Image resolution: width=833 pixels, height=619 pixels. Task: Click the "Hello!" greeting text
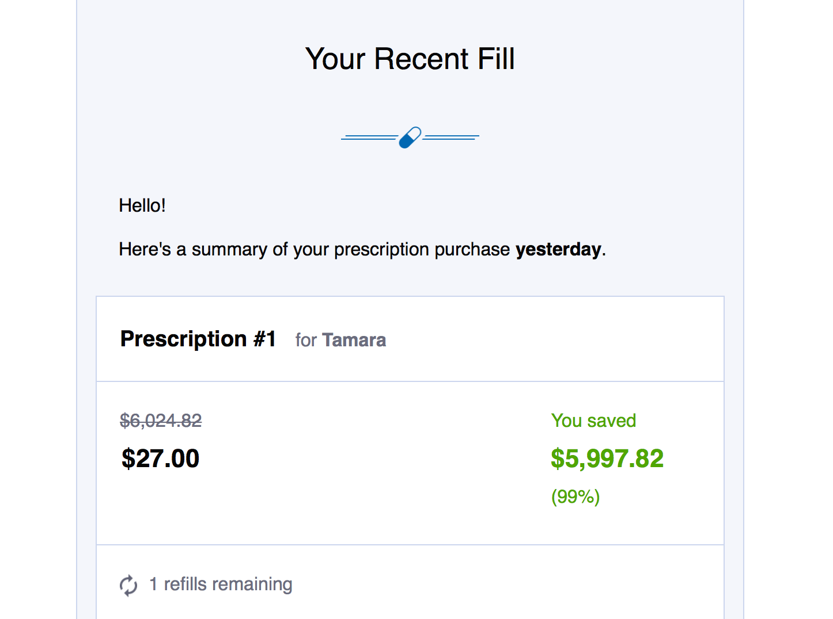click(142, 205)
